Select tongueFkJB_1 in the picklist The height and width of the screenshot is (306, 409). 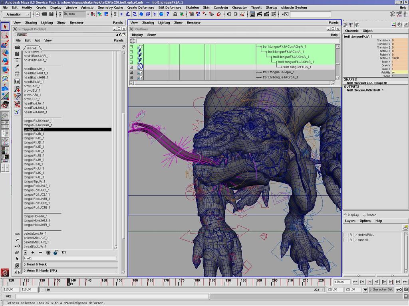[x=34, y=134]
